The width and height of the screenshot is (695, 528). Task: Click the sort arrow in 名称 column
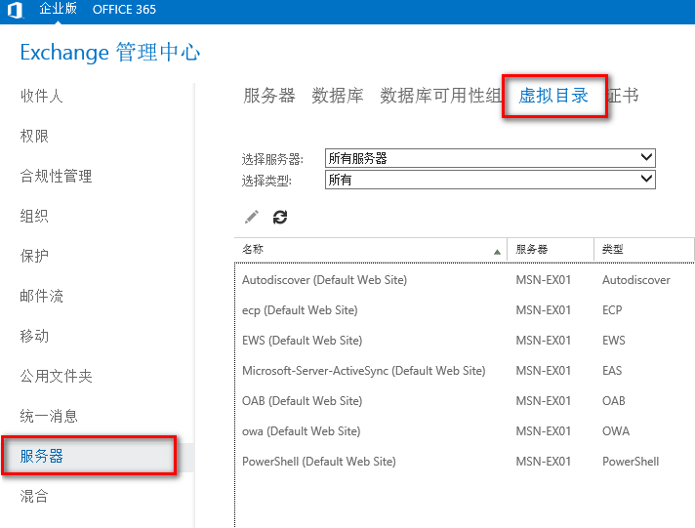[497, 252]
